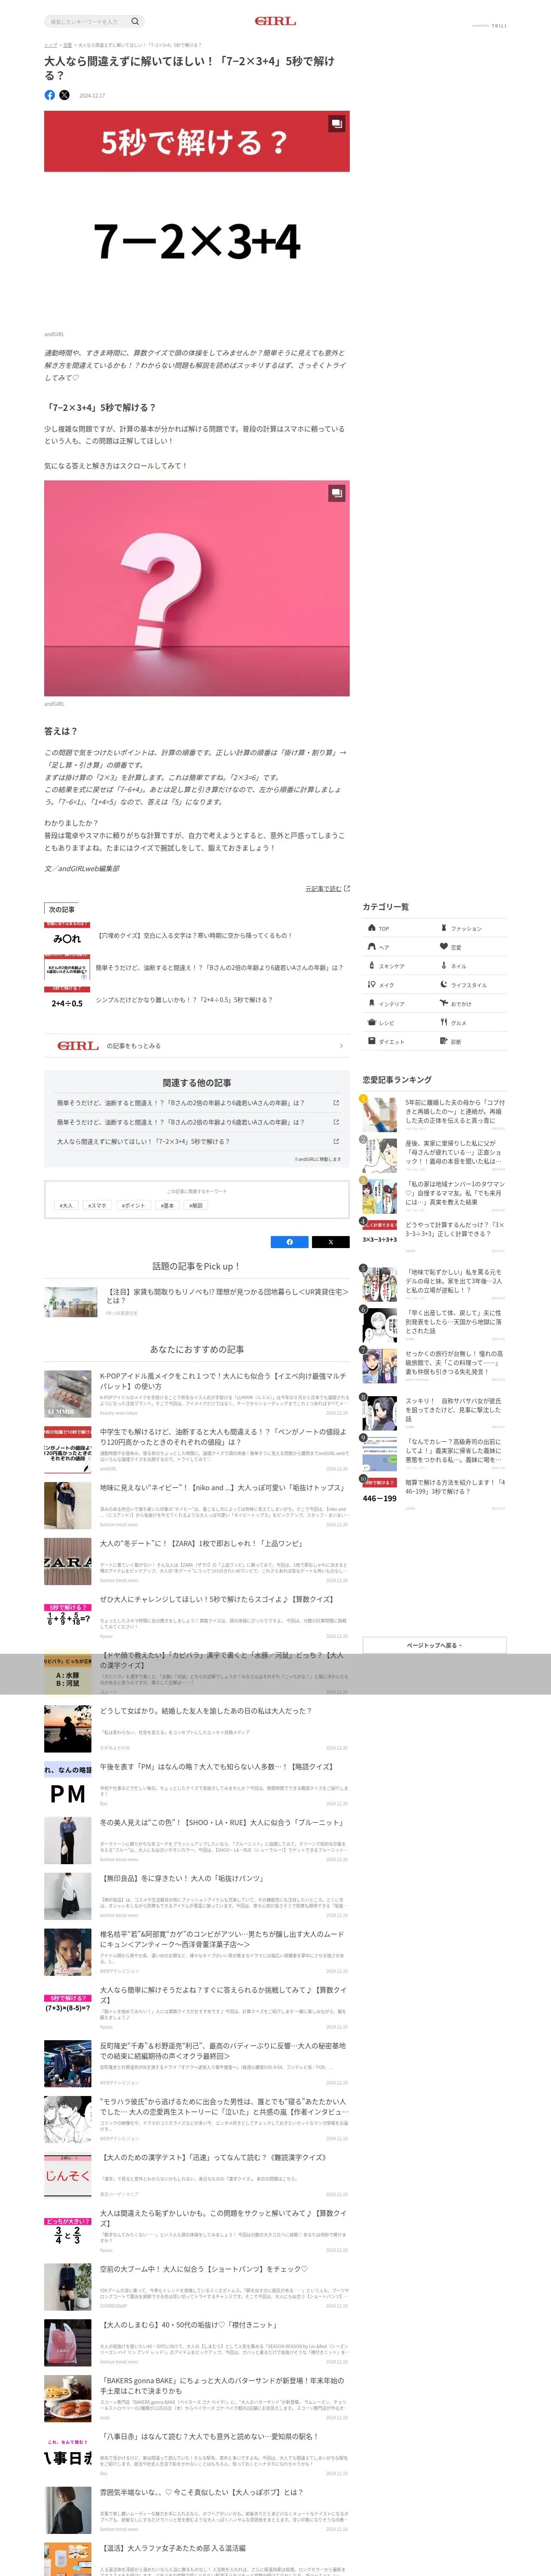The height and width of the screenshot is (2576, 551).
Task: Click blue Facebook share button below keywords
Action: pos(290,1242)
